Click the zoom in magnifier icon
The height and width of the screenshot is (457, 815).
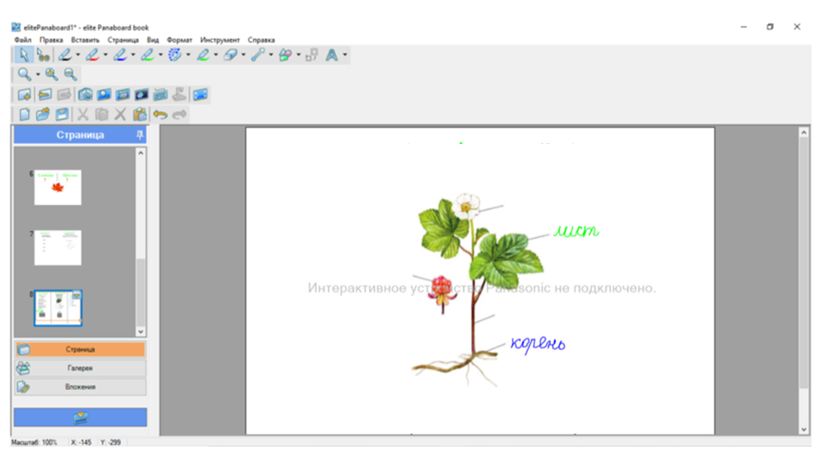[x=51, y=75]
